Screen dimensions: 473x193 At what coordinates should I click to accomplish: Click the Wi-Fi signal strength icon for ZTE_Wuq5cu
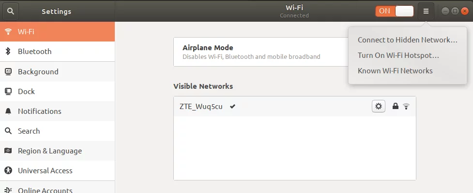point(406,106)
